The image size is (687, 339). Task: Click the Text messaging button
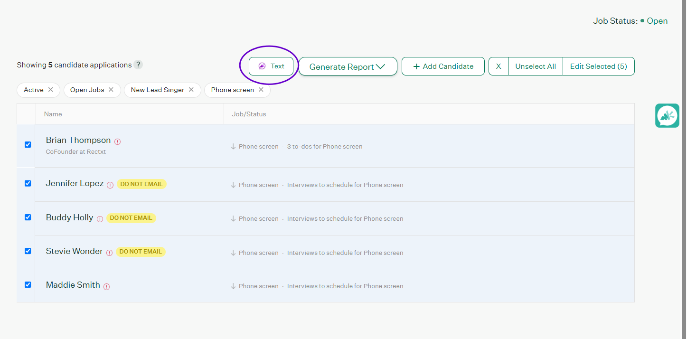pos(271,66)
